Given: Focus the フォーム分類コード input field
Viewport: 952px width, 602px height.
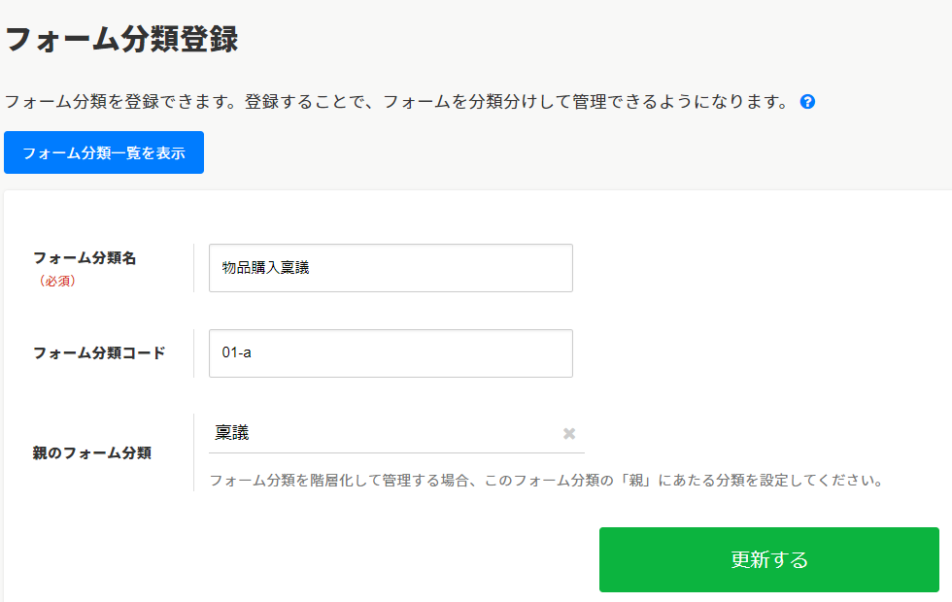Looking at the screenshot, I should tap(391, 353).
